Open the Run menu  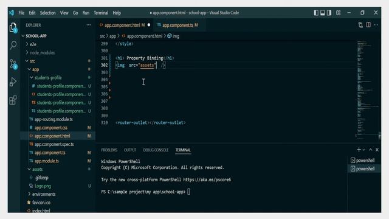[86, 13]
